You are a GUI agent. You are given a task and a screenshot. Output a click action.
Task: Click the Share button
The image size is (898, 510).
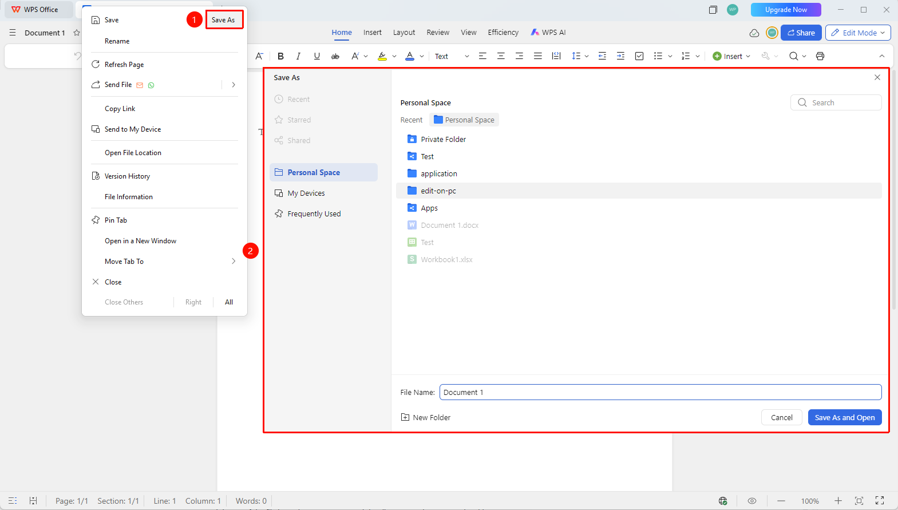[x=801, y=33]
